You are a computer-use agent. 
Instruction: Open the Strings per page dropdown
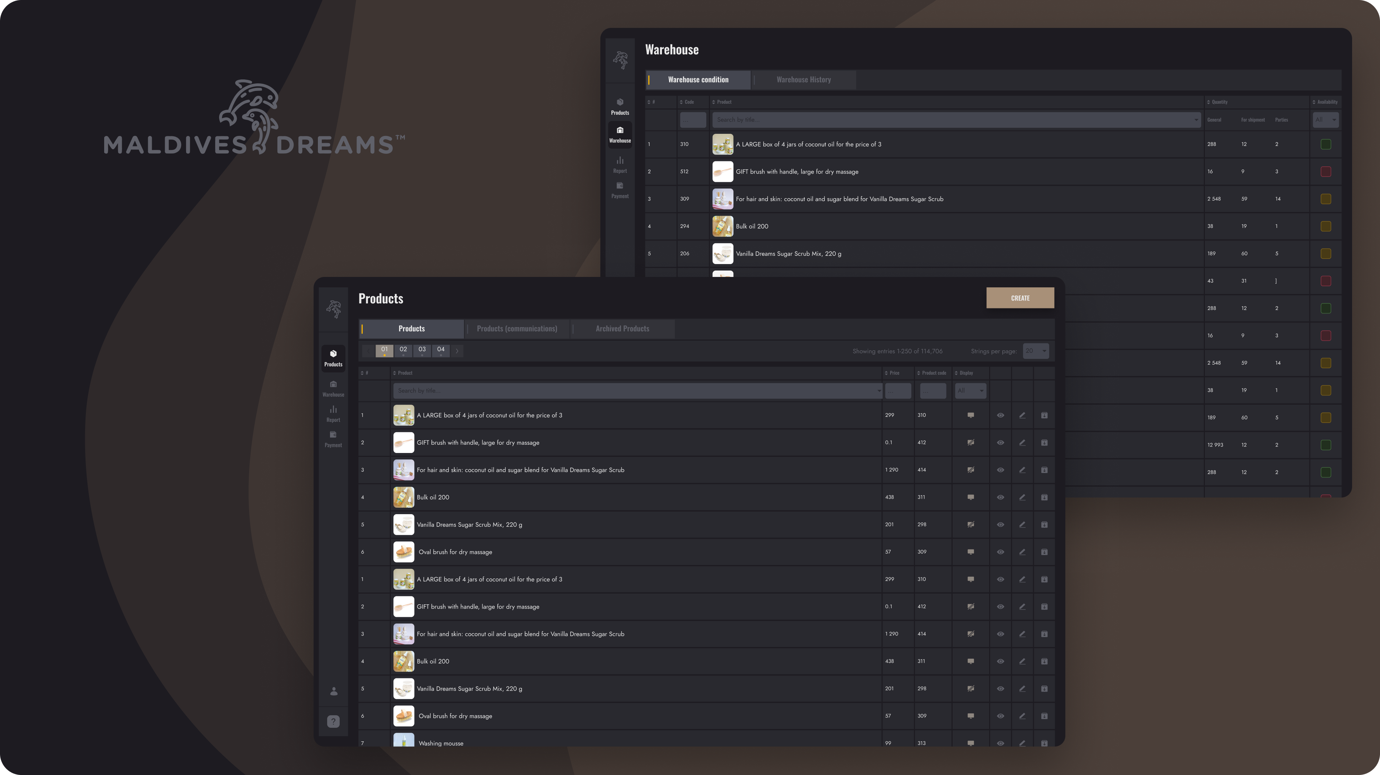[1036, 351]
